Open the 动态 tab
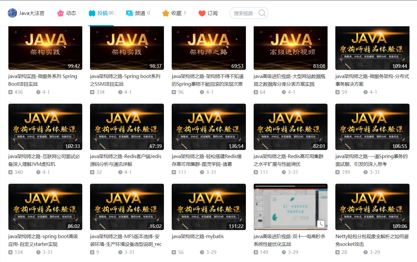This screenshot has height=262, width=417. tap(66, 13)
